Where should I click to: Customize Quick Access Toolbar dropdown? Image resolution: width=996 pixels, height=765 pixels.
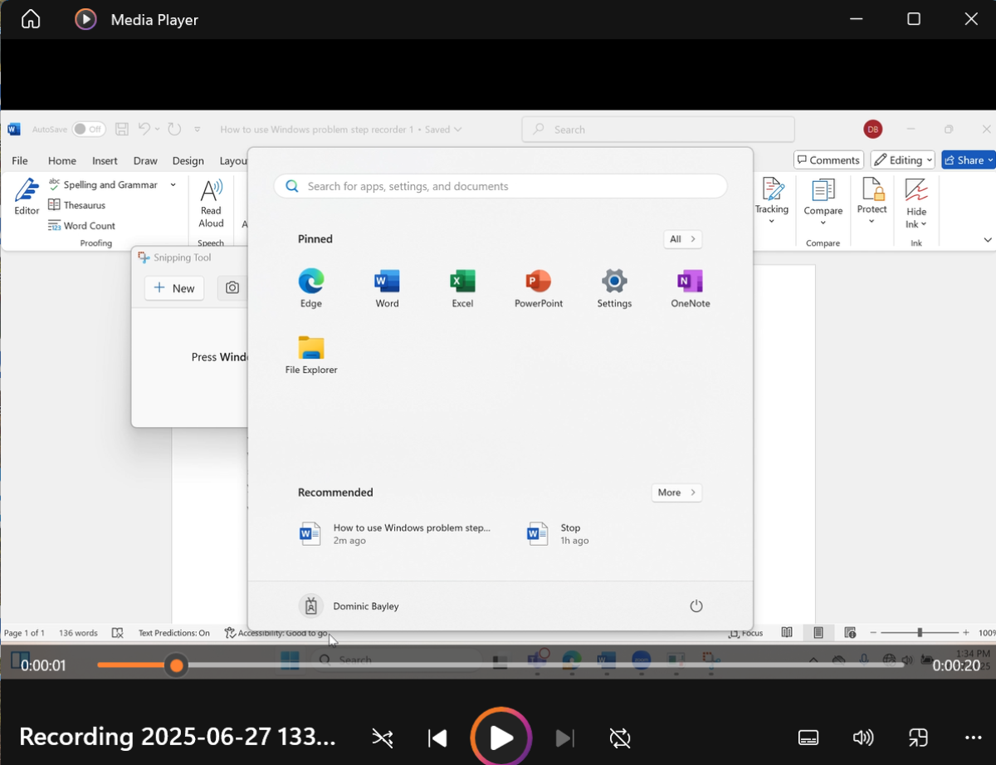click(198, 130)
